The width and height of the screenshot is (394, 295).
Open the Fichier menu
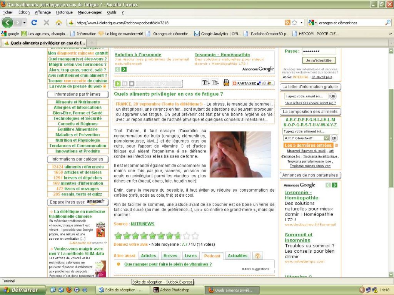8,12
